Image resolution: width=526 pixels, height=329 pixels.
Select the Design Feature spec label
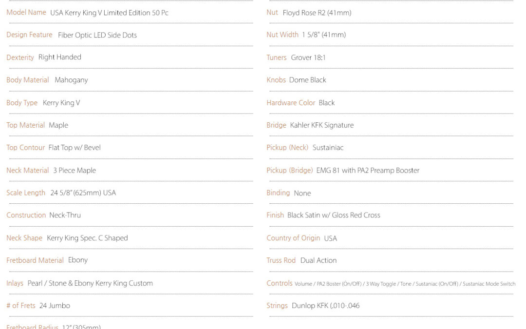coord(29,35)
